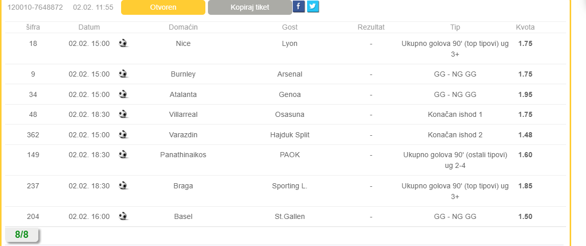Click soccer ball icon for Villarreal match
Viewport: 586px width, 246px height.
tap(123, 114)
